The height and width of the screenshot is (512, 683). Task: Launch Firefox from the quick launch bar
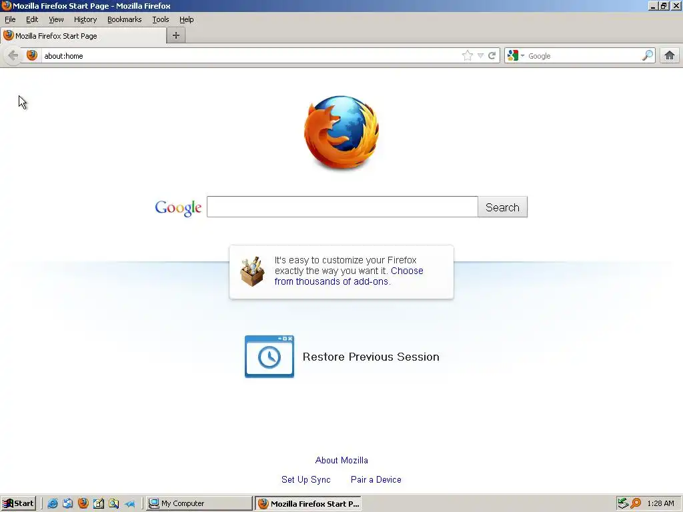tap(83, 503)
